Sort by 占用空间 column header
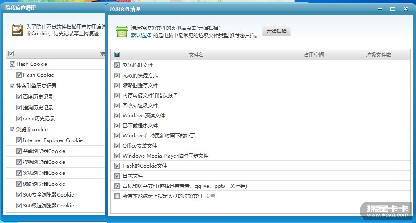 click(x=313, y=55)
